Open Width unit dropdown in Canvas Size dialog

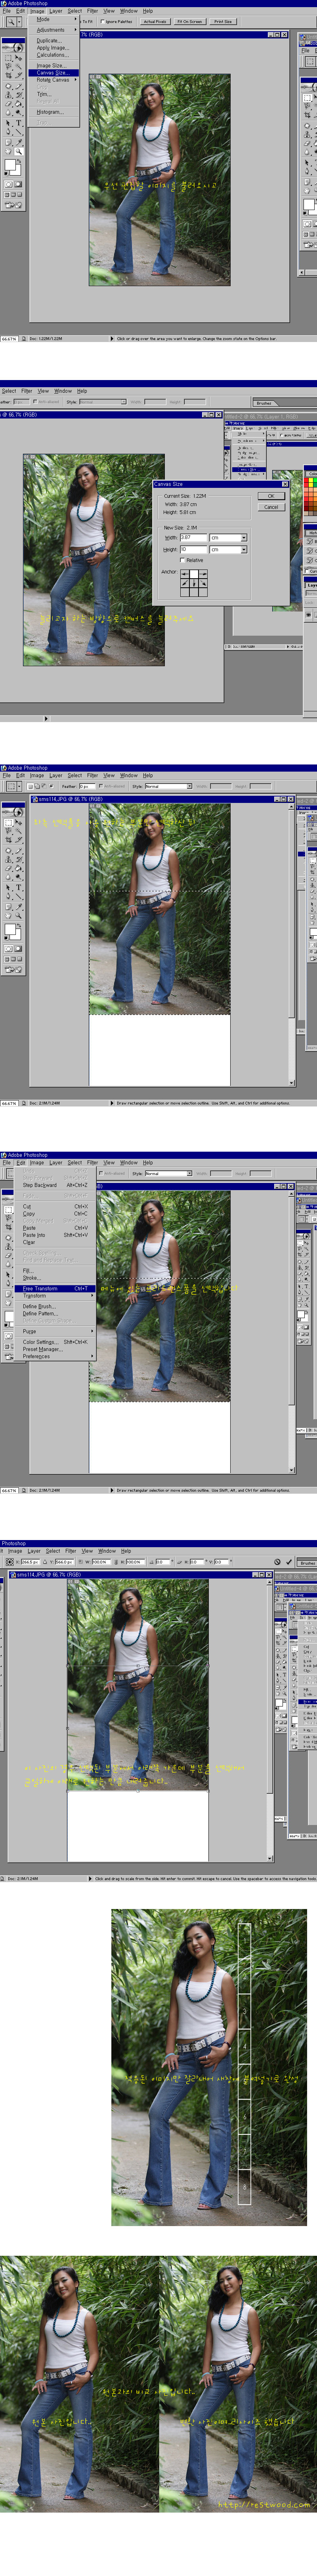(244, 538)
